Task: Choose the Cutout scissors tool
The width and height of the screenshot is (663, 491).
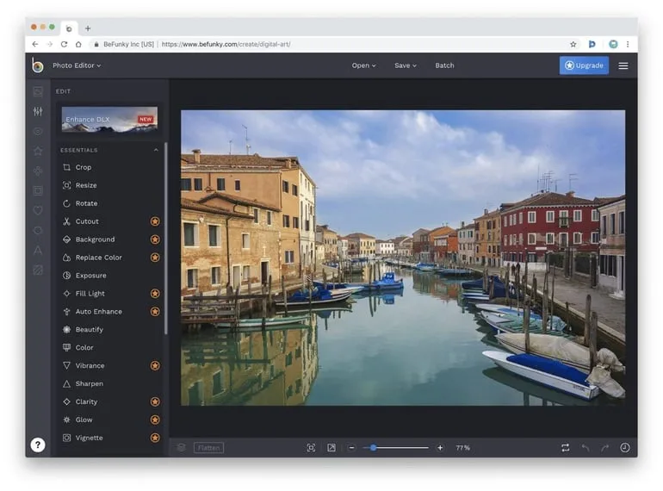Action: tap(86, 221)
